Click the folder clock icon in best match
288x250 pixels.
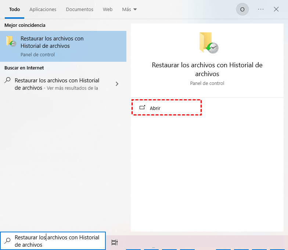coord(11,41)
